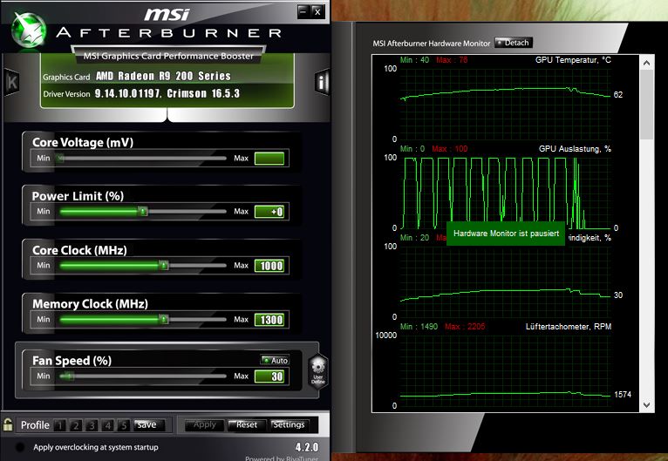The height and width of the screenshot is (461, 668).
Task: Click the Power Limit slider handle
Action: (x=143, y=211)
